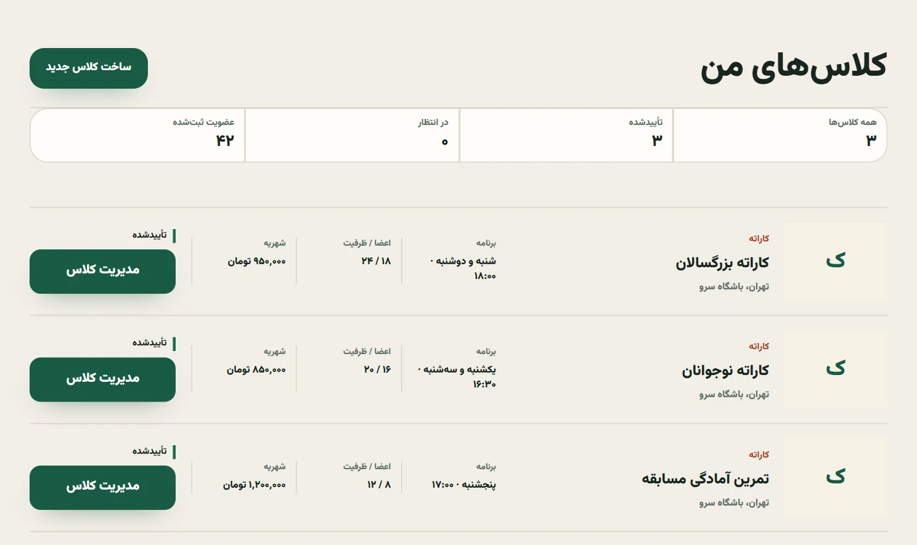
Task: Open «مدیریت کلاس» for کاراته بزرگسالان
Action: (102, 272)
